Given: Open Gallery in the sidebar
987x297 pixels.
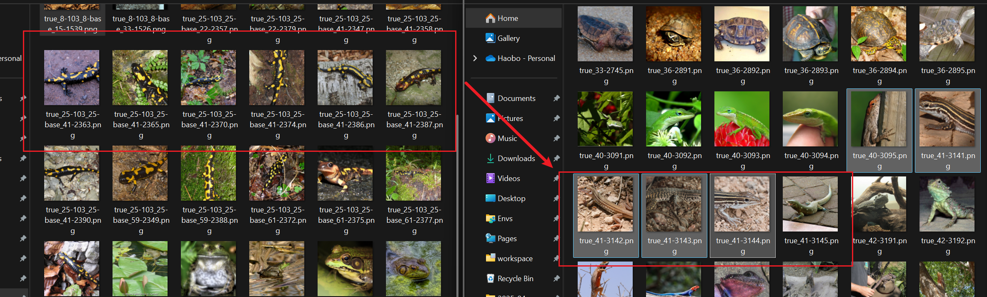Looking at the screenshot, I should [x=508, y=38].
